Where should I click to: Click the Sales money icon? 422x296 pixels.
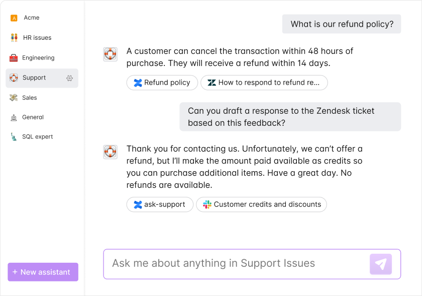14,98
